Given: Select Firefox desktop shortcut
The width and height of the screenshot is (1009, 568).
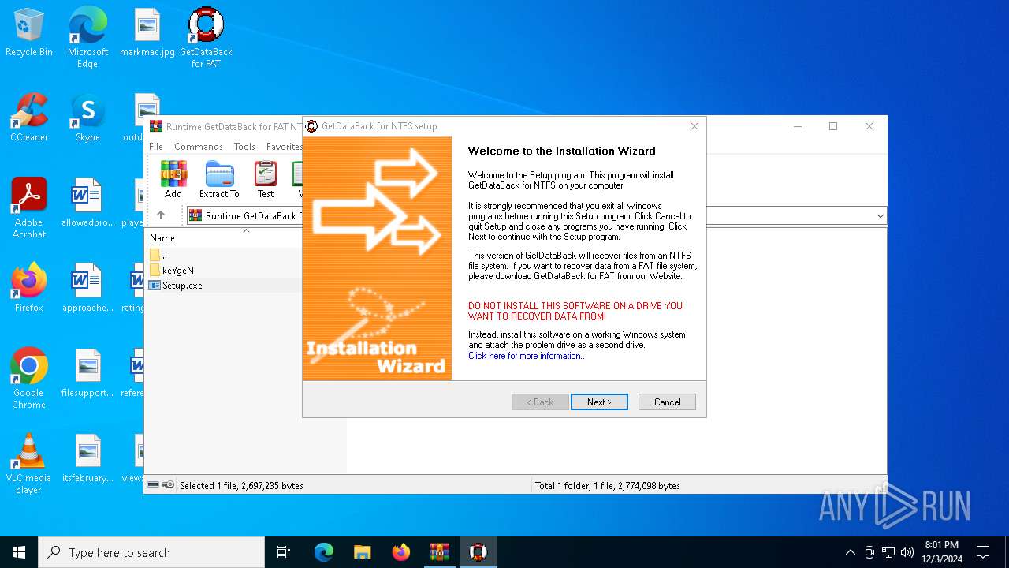Looking at the screenshot, I should [29, 288].
